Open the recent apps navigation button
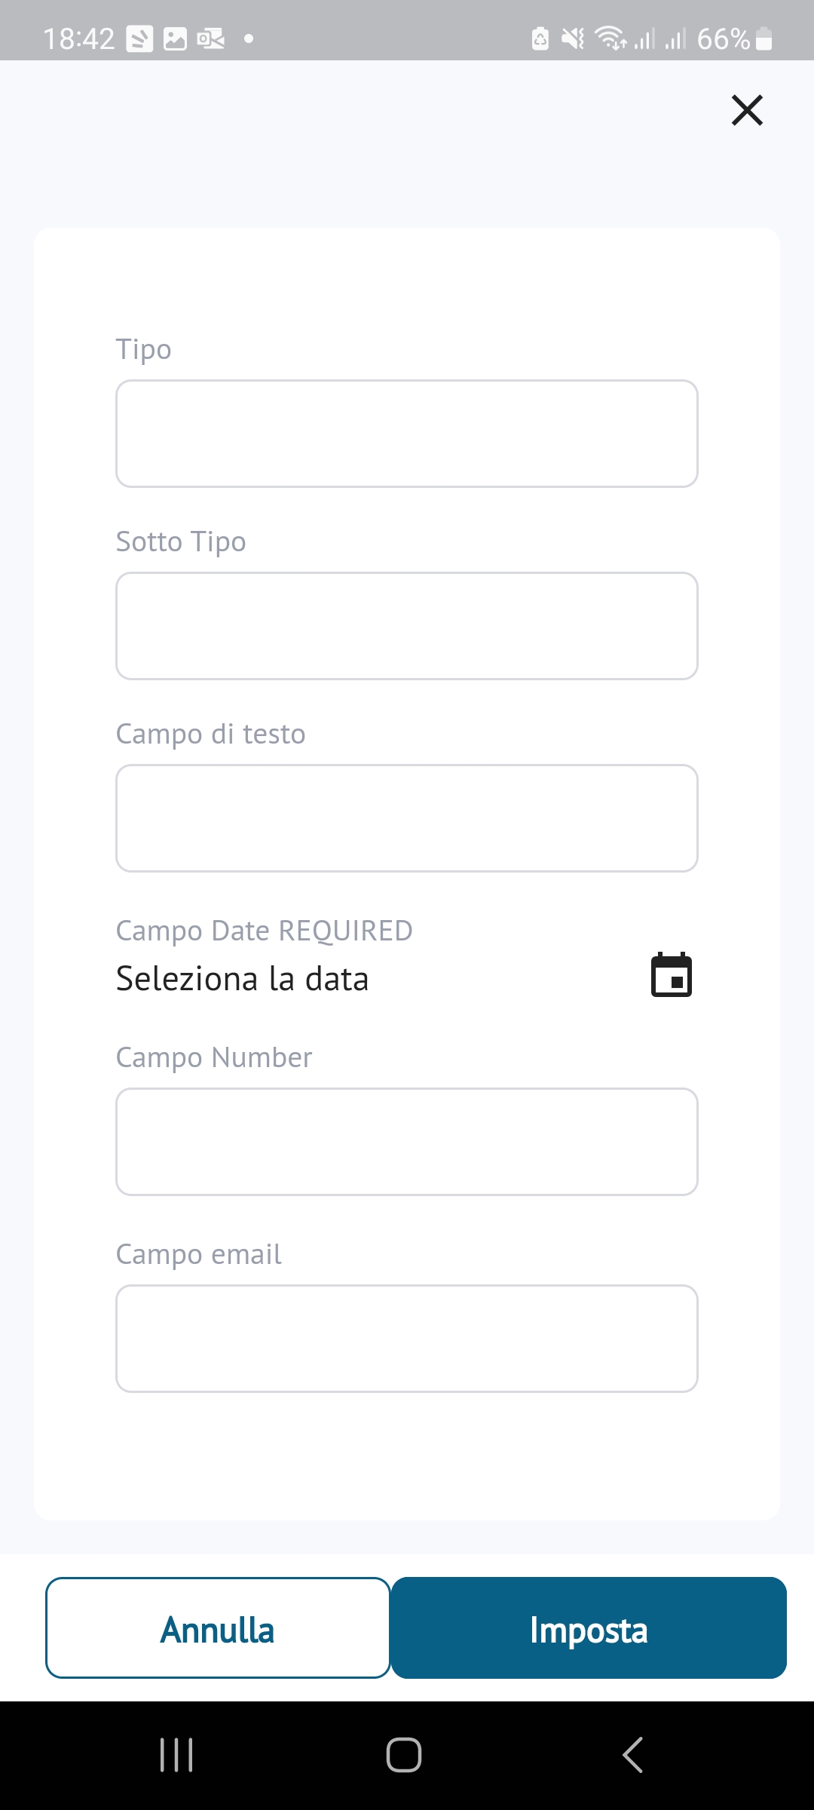The height and width of the screenshot is (1810, 814). [x=177, y=1754]
